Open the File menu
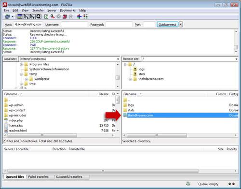 6,10
